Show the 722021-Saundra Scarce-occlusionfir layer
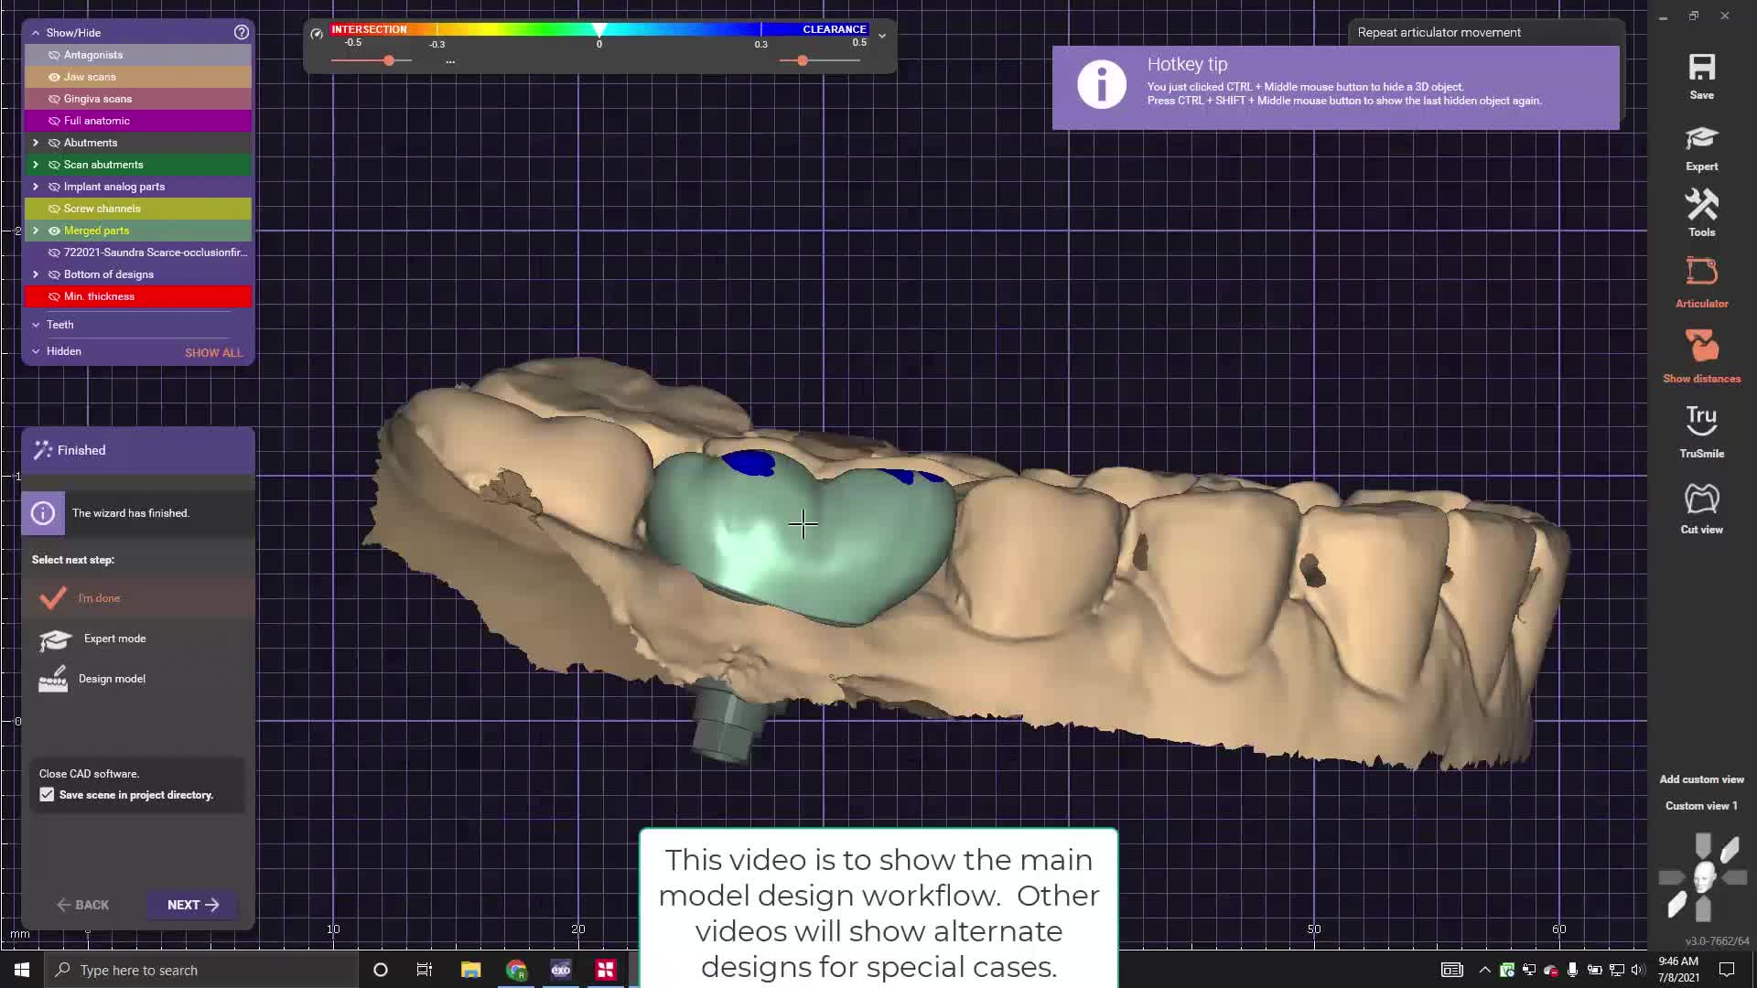 (x=54, y=252)
